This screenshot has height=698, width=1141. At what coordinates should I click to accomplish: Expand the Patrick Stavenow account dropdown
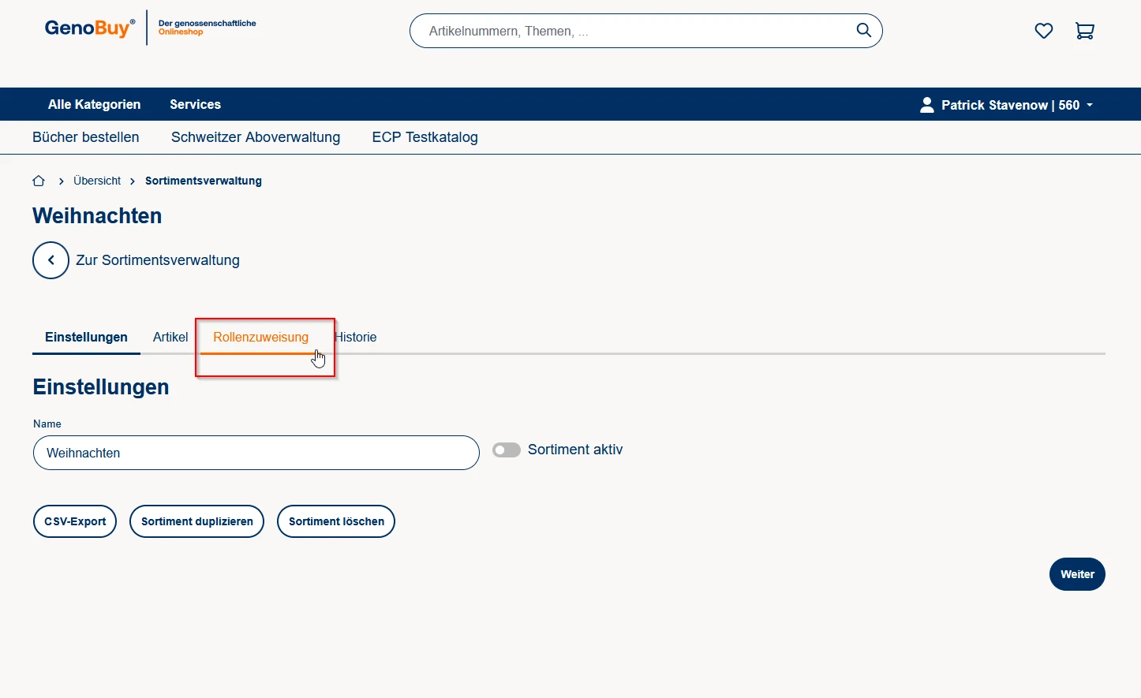tap(1018, 105)
